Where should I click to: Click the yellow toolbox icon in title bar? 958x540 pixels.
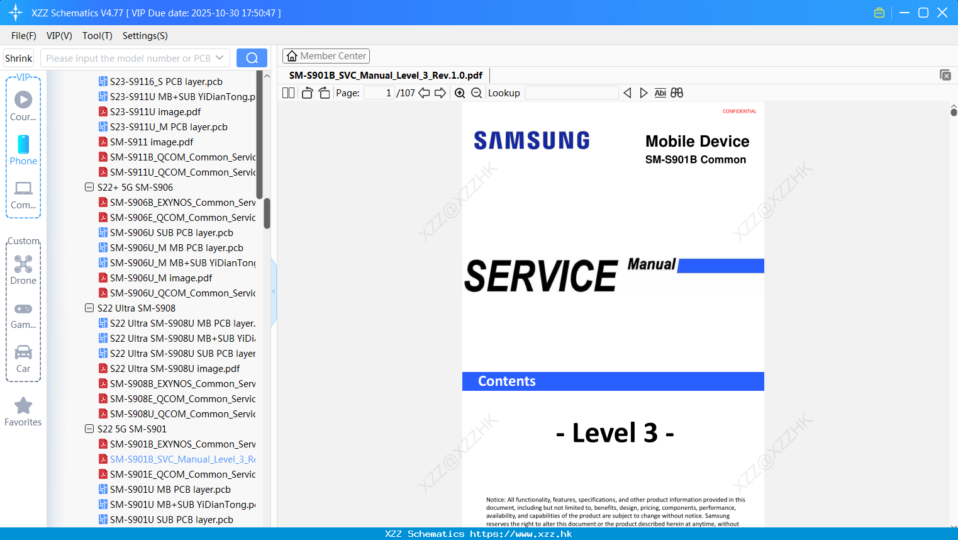pyautogui.click(x=879, y=13)
